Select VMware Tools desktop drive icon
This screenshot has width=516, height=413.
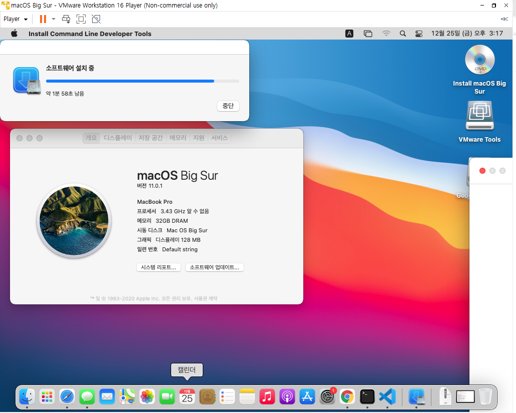(480, 116)
